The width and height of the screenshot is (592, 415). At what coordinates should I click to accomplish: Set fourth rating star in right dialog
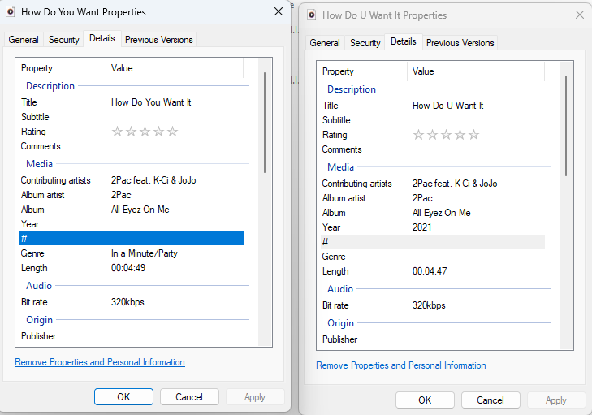tap(460, 135)
